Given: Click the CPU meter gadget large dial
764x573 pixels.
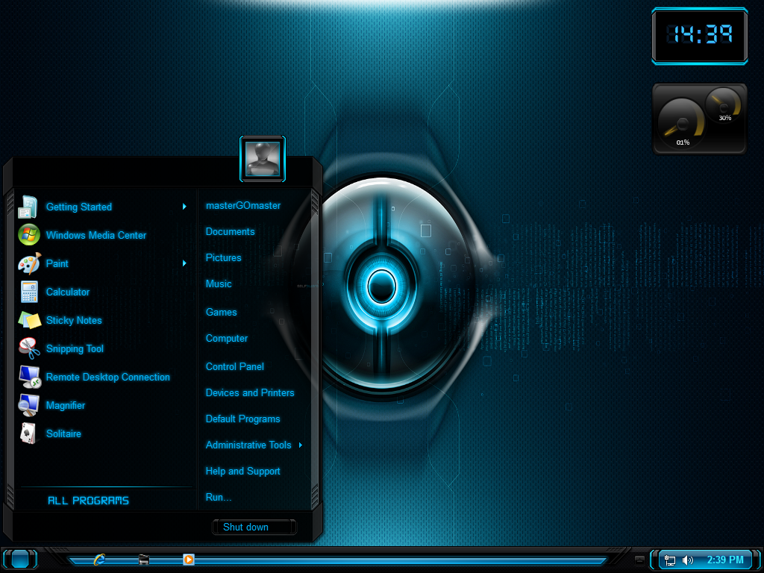Looking at the screenshot, I should pos(681,125).
